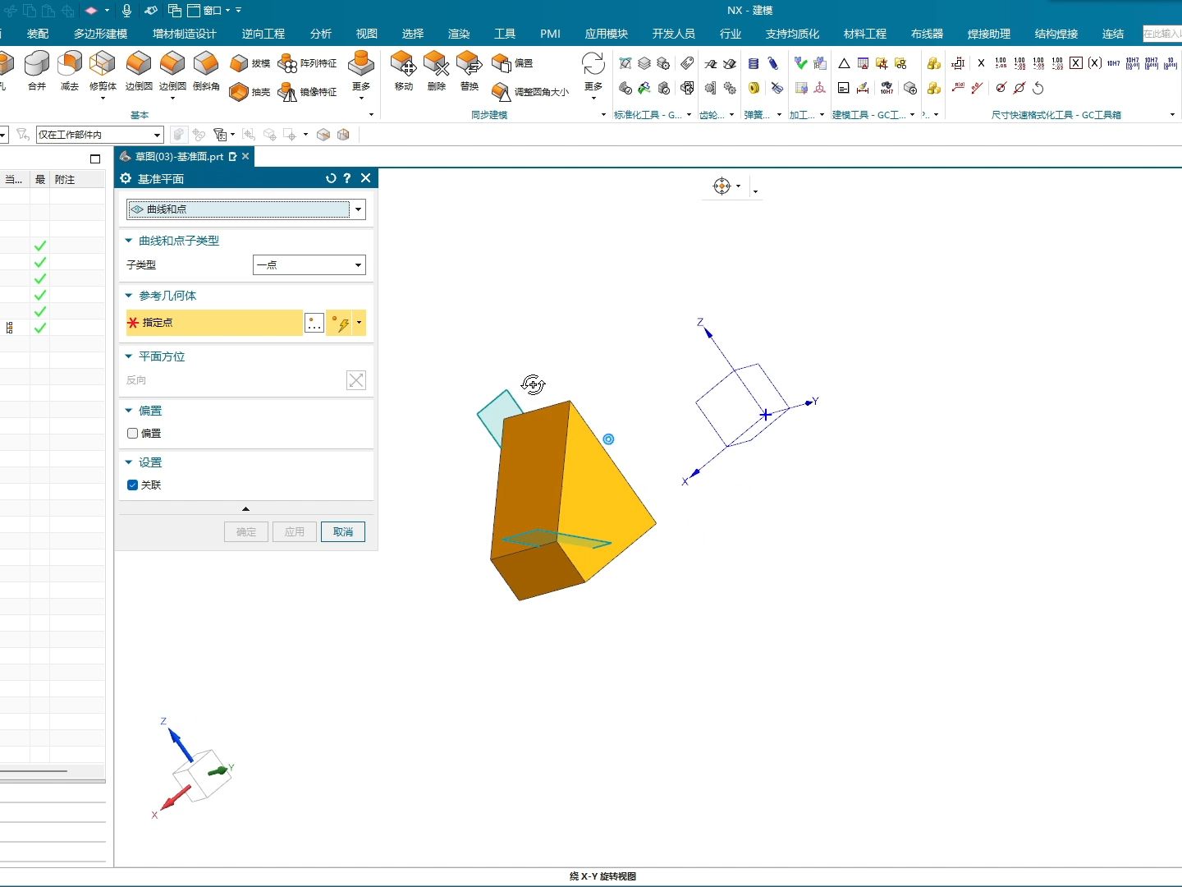Click the 替换 (Replace Face) tool

(470, 70)
